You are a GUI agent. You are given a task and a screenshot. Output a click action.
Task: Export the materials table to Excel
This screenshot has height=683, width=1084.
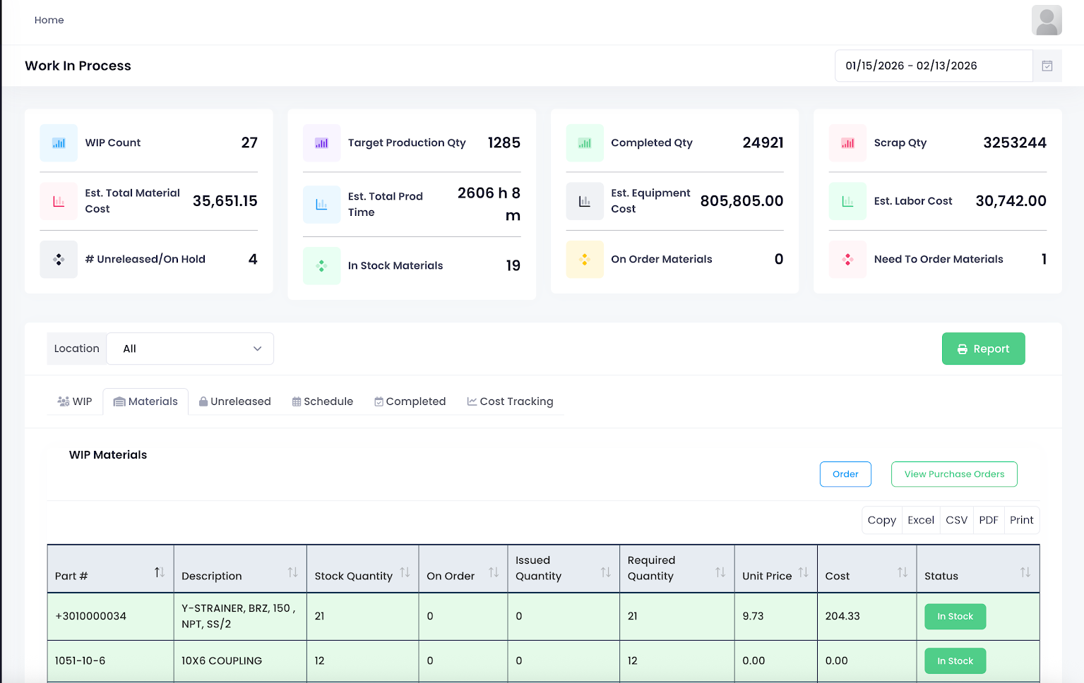click(920, 520)
